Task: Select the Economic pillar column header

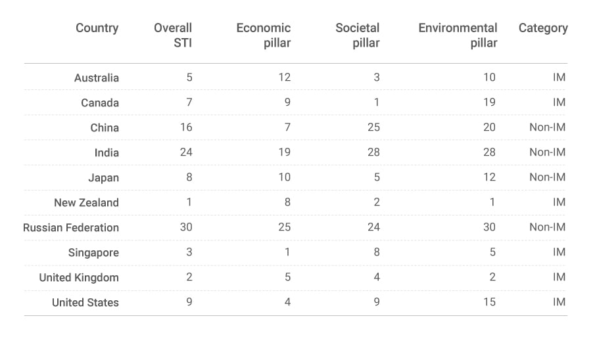Action: click(x=263, y=35)
